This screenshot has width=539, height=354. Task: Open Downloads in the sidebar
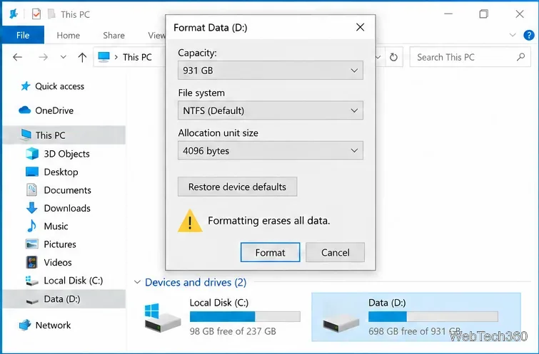pos(67,208)
